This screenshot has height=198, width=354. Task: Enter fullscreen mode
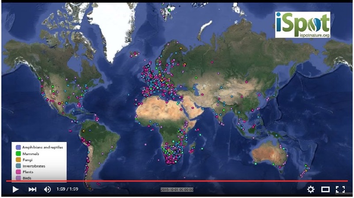(x=340, y=189)
